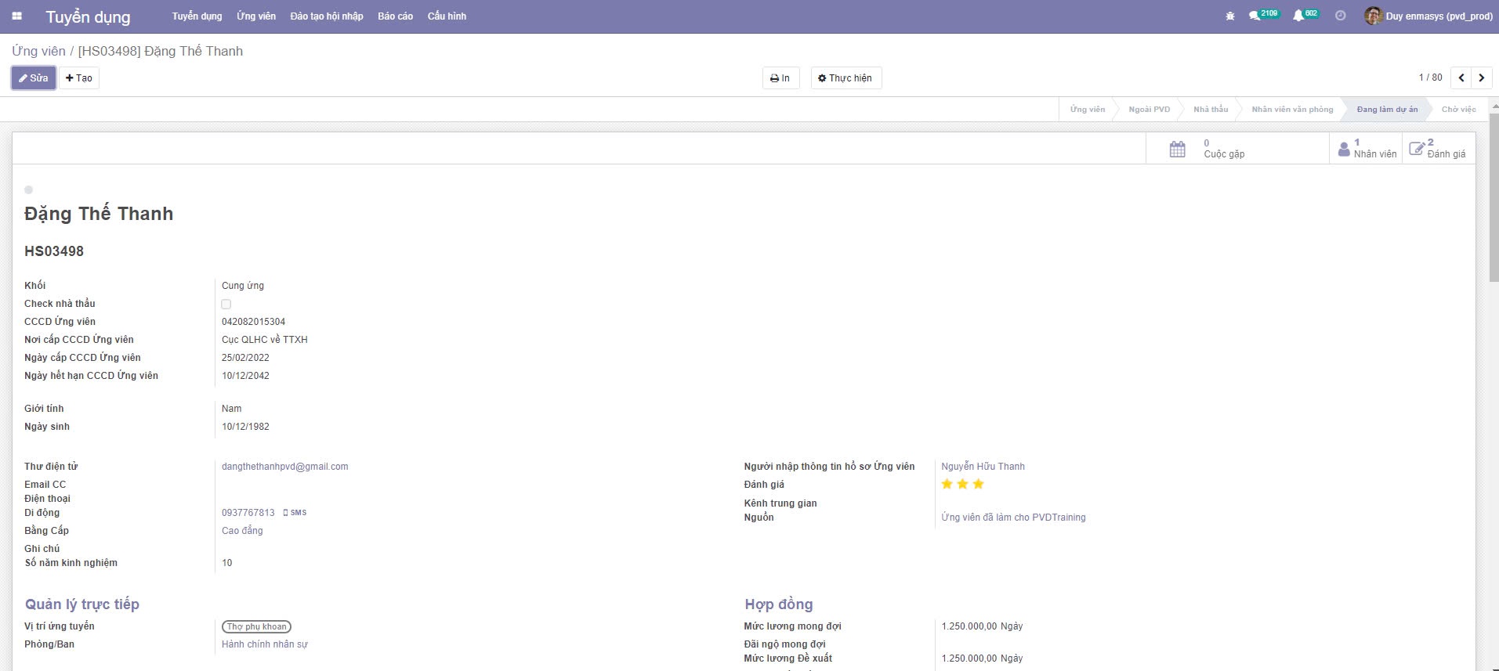Toggle the kanban state dot above name

29,189
